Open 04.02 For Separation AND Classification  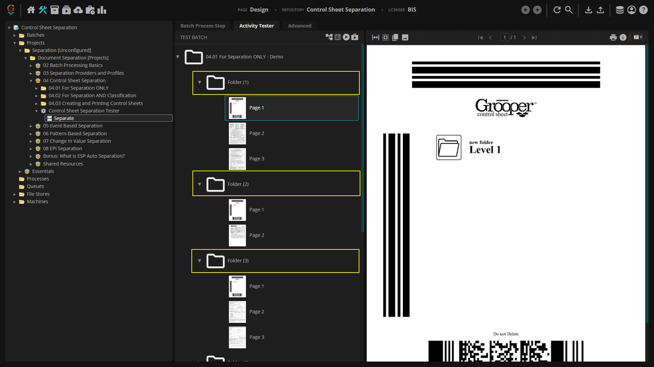(x=92, y=95)
